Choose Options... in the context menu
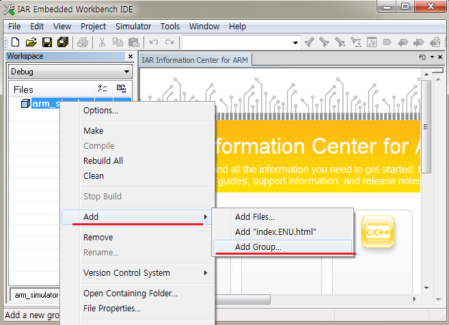Screen dimensions: 449x325 [138, 111]
